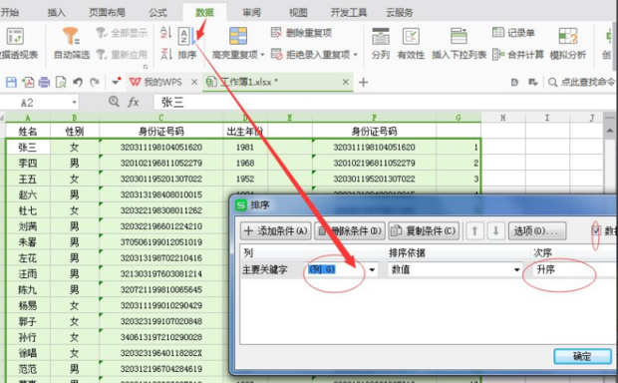Click the move condition down arrow button

pyautogui.click(x=495, y=230)
